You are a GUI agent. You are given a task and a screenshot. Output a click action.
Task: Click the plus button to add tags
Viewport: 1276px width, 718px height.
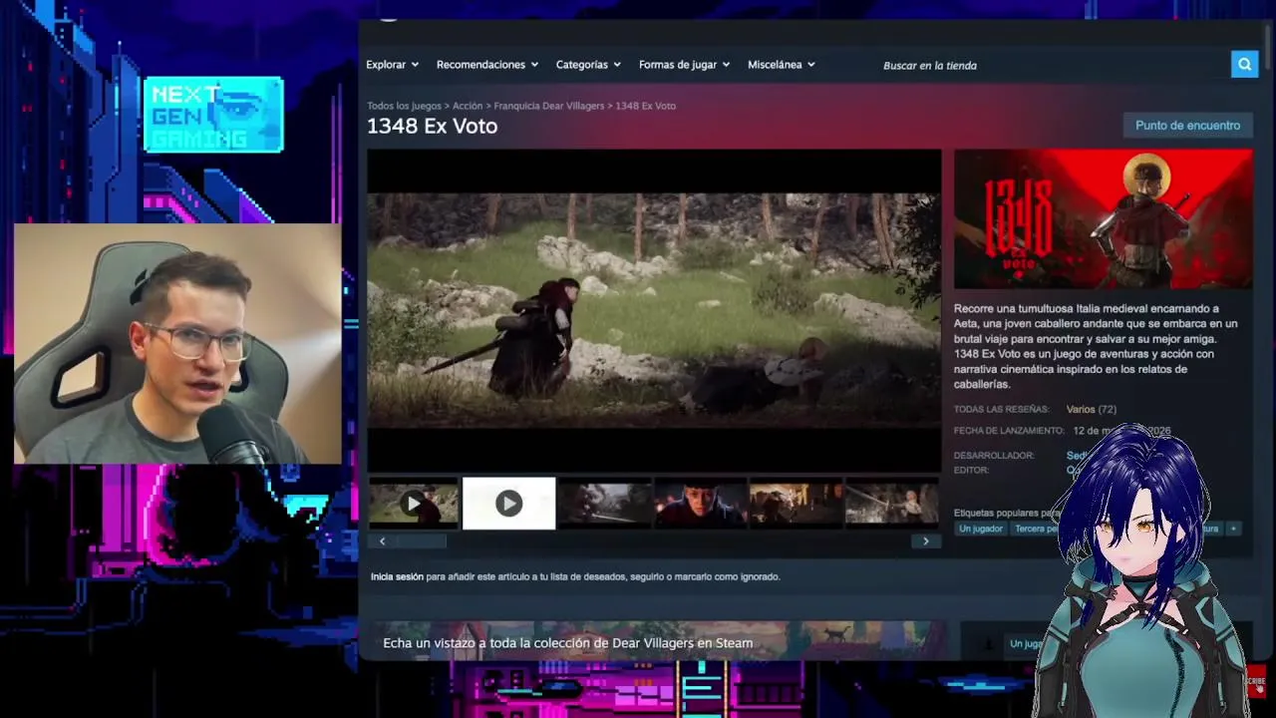1233,529
